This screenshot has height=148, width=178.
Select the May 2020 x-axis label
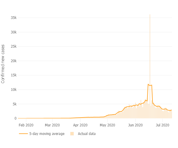pyautogui.click(x=107, y=125)
